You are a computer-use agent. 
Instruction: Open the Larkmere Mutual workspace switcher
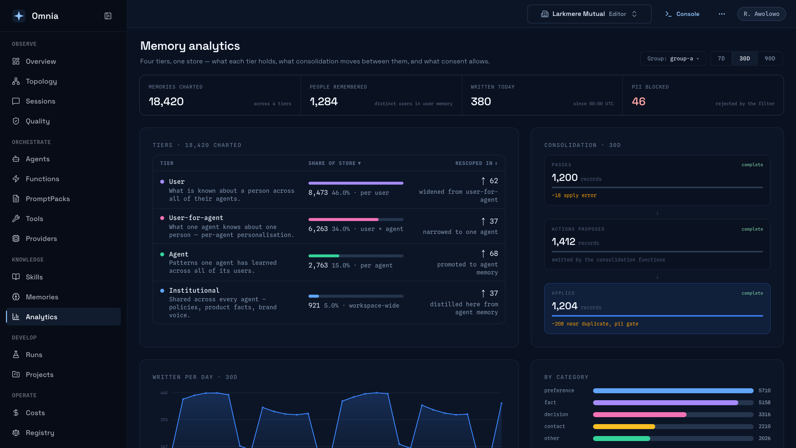(589, 14)
